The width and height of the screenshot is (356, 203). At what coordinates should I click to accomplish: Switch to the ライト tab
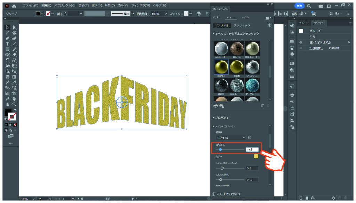(244, 18)
